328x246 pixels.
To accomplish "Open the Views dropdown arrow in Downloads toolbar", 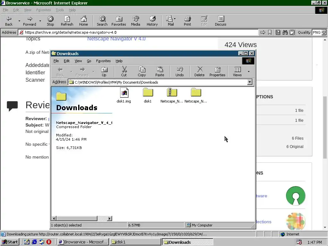I will click(249, 71).
